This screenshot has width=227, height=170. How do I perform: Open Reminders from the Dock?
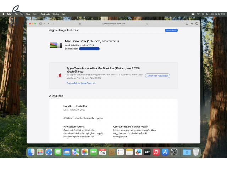point(121,152)
